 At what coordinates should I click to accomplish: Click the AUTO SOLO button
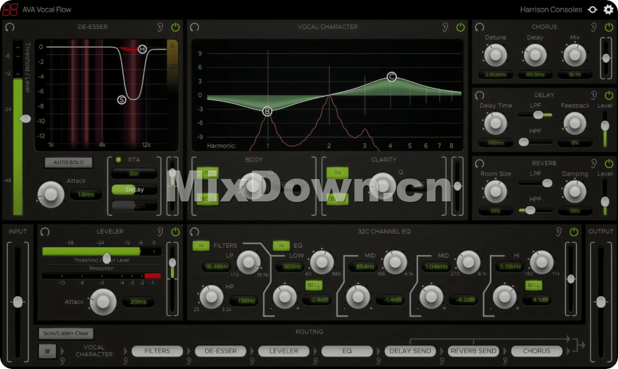(x=69, y=162)
